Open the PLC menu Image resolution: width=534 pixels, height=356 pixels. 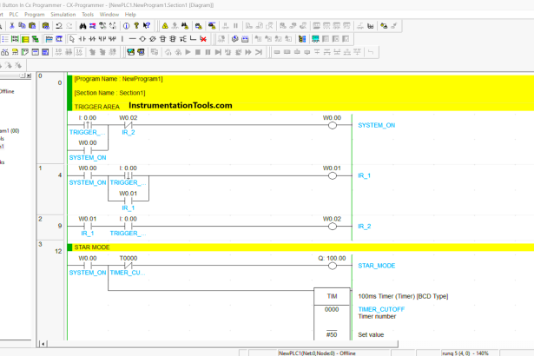(x=13, y=15)
